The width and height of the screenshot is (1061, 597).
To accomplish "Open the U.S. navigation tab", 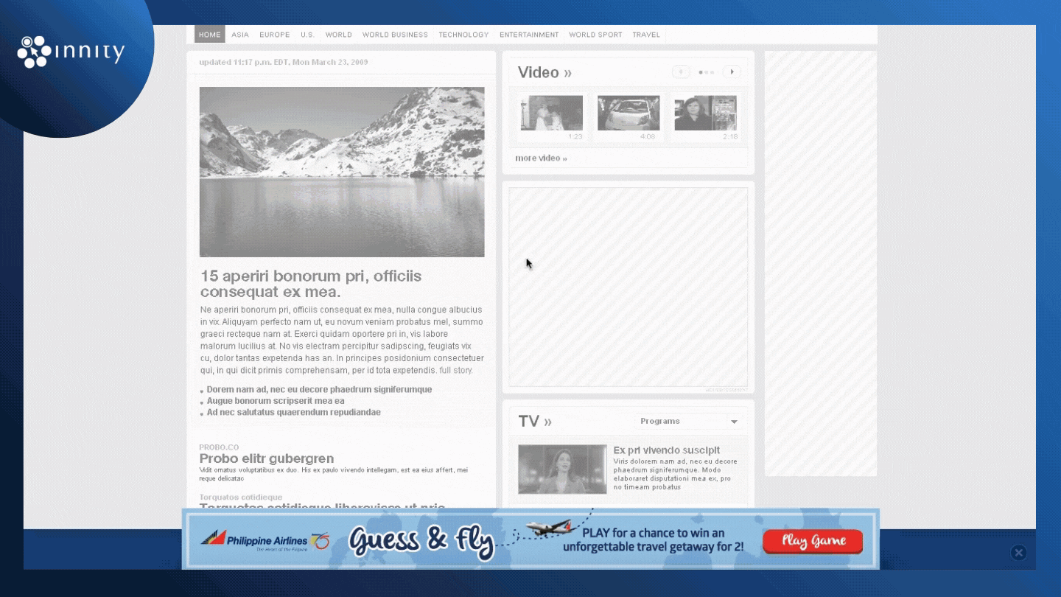I will point(307,35).
